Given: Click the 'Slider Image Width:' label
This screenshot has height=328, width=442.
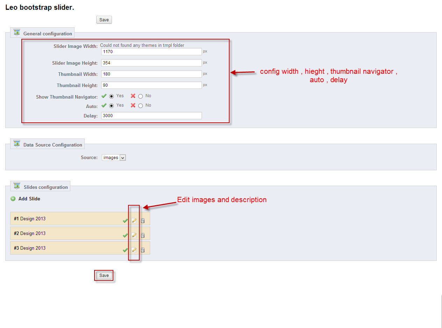Looking at the screenshot, I should coord(76,46).
